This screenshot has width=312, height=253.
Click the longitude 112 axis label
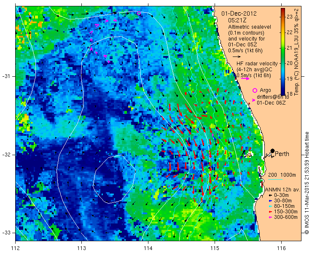(x=15, y=248)
